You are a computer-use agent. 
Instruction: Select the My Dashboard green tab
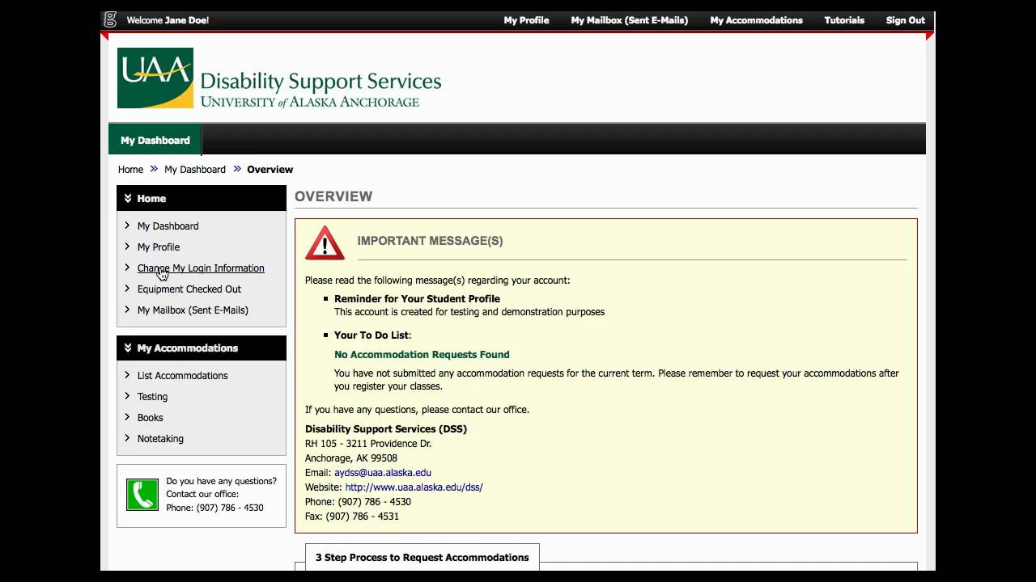tap(155, 140)
